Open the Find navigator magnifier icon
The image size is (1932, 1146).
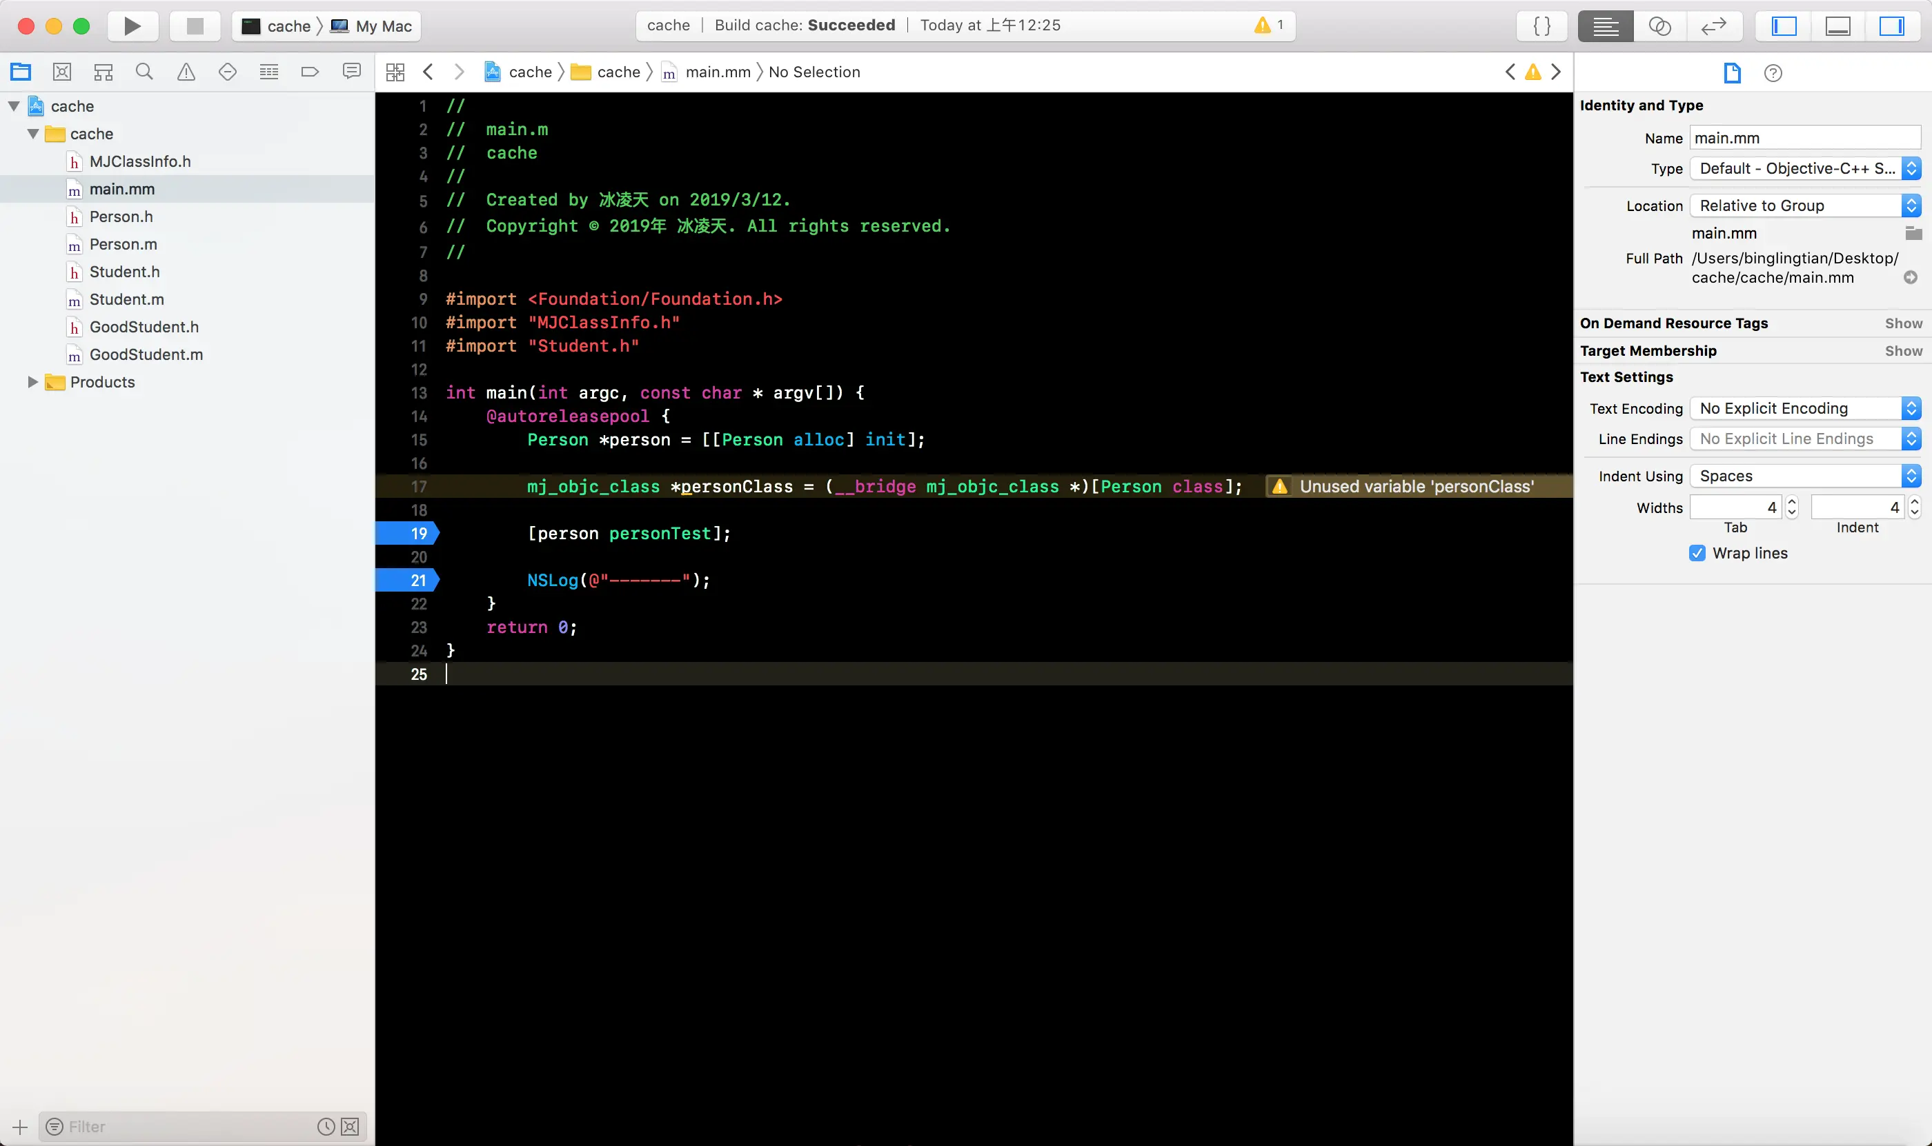[x=144, y=72]
